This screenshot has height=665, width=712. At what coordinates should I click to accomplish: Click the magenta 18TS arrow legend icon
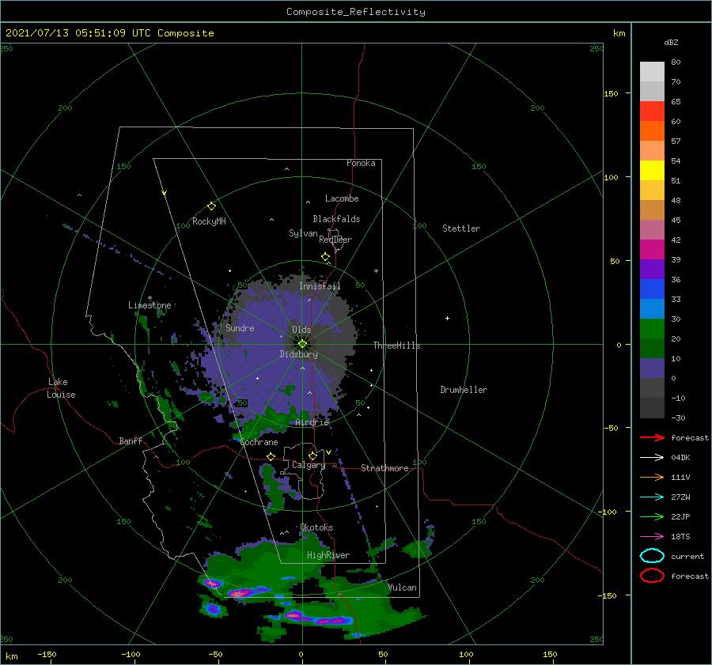point(652,537)
